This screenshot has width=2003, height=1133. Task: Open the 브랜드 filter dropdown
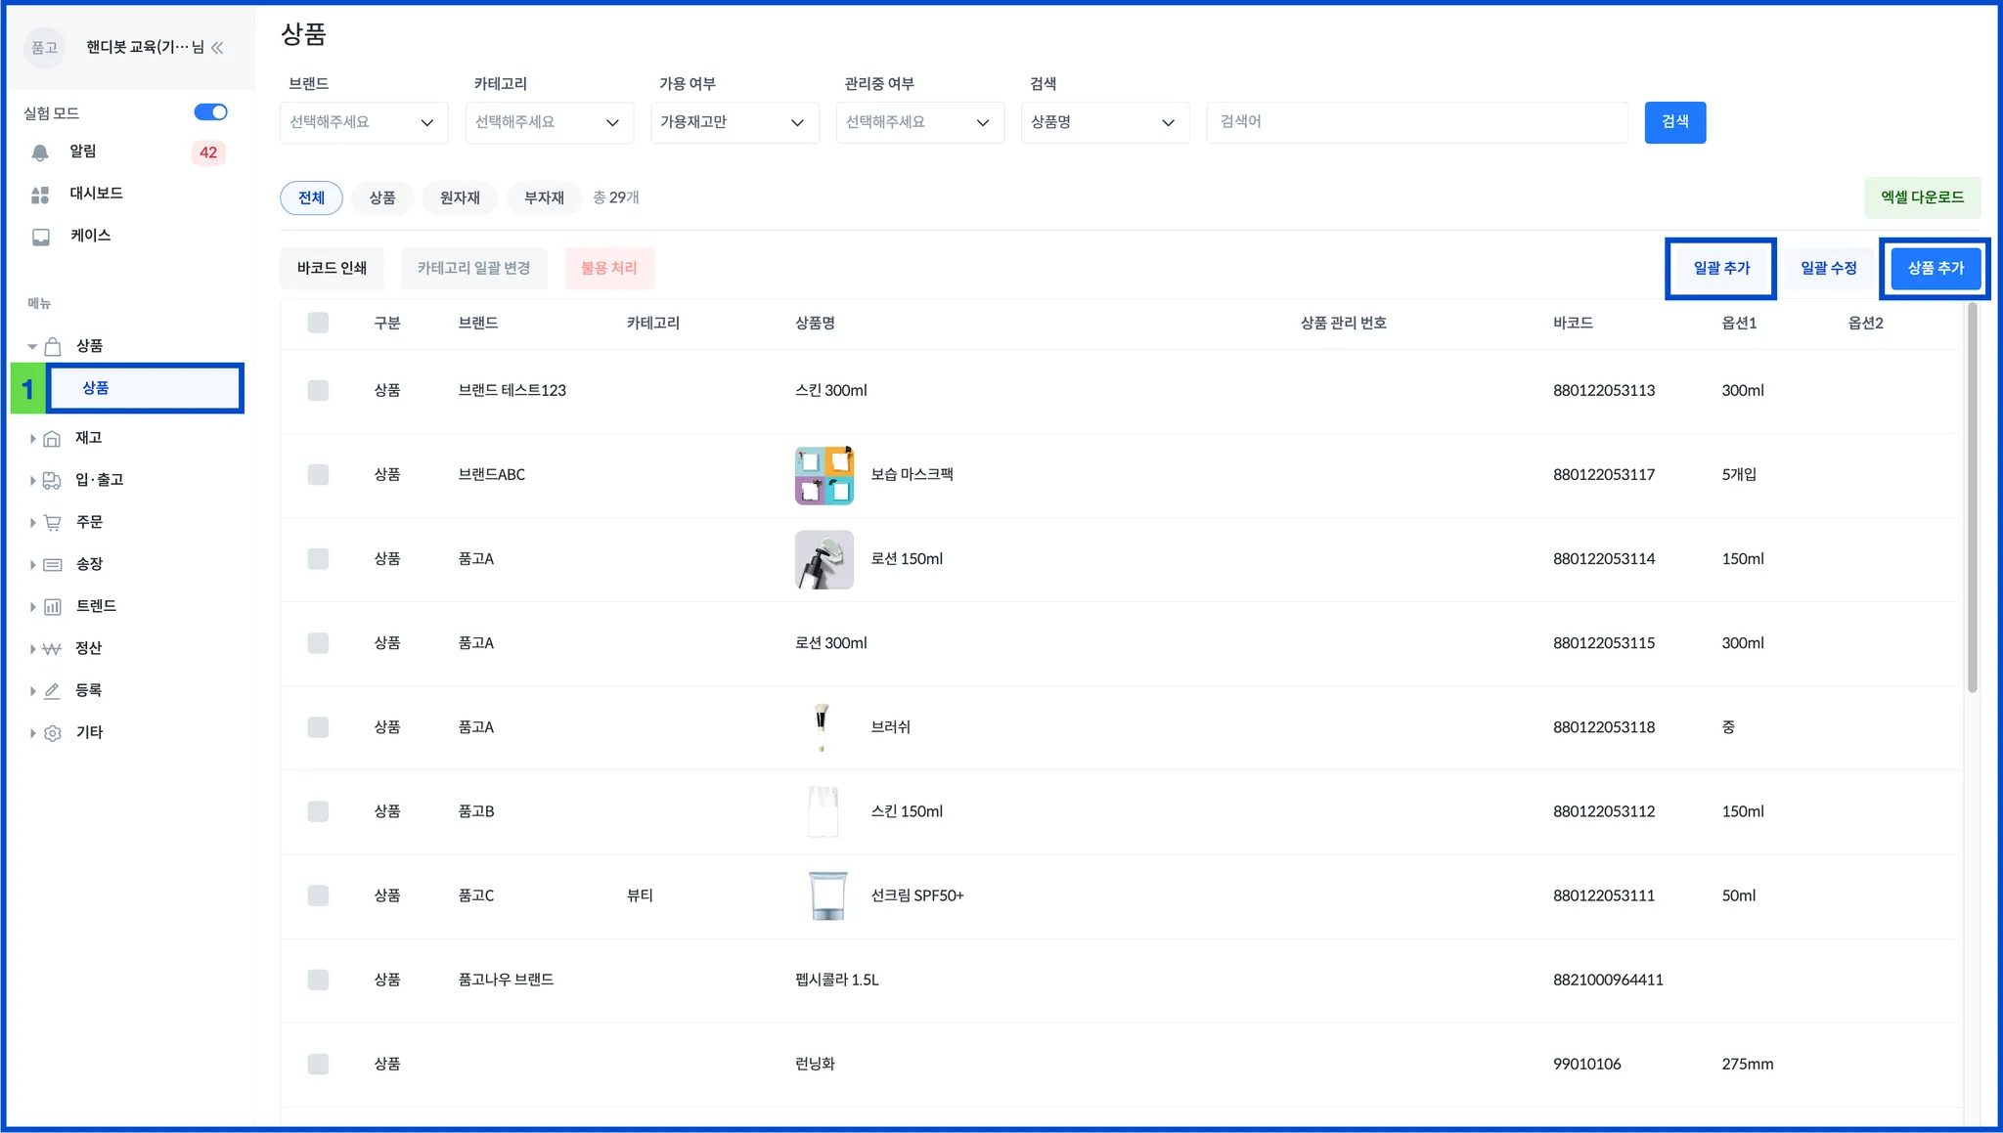tap(363, 123)
